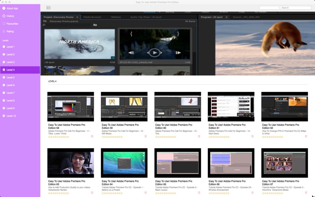The width and height of the screenshot is (315, 197).
Task: Favourite Edition 67 with its heart icon
Action: 306,193
